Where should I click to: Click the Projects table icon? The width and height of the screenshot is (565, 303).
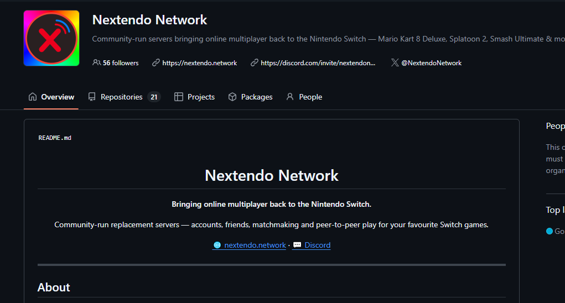pos(178,97)
